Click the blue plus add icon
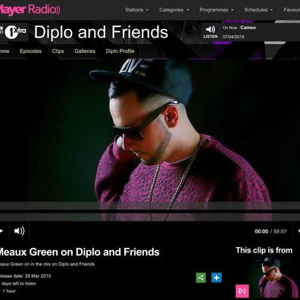Viewport: 300px width, 300px height. [x=217, y=278]
